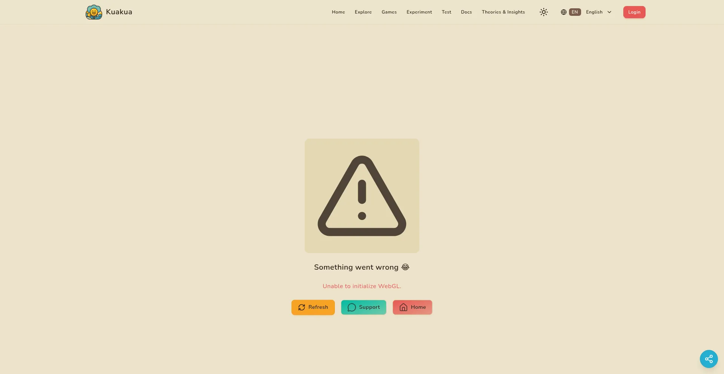Image resolution: width=724 pixels, height=374 pixels.
Task: Click the globe language icon
Action: (x=564, y=12)
